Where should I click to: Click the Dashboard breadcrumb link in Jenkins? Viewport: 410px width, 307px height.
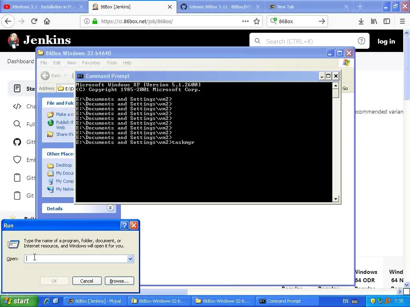(x=20, y=61)
